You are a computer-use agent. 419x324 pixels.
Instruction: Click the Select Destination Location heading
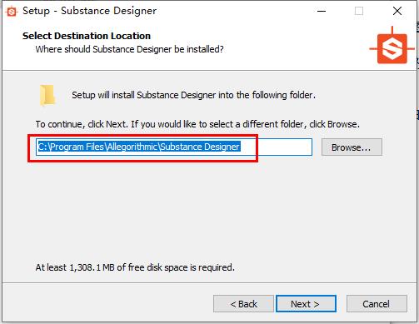[87, 36]
